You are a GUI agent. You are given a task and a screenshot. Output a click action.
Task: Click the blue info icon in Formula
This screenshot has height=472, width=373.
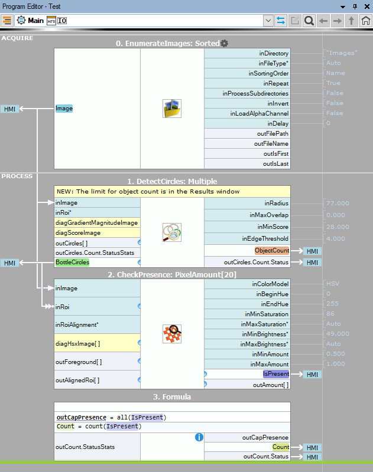(x=199, y=437)
